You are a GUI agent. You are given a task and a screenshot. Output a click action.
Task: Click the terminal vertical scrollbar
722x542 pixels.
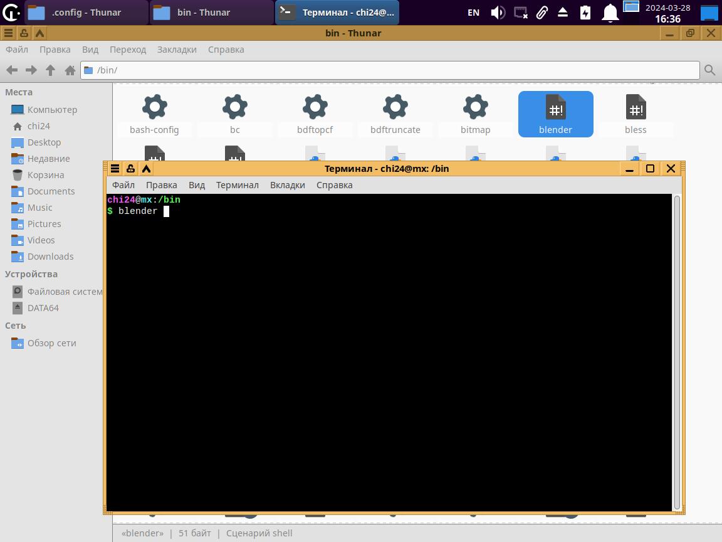tap(677, 353)
